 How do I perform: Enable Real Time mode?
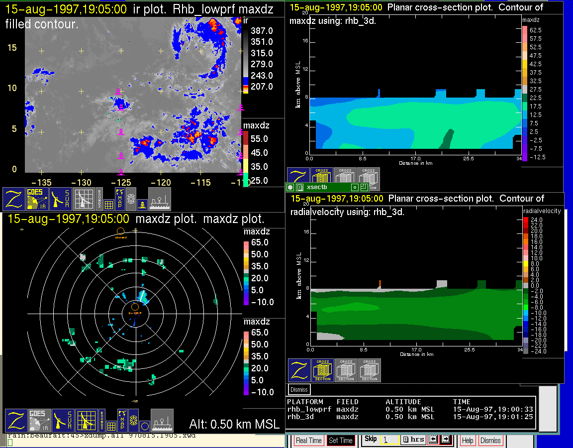click(308, 441)
